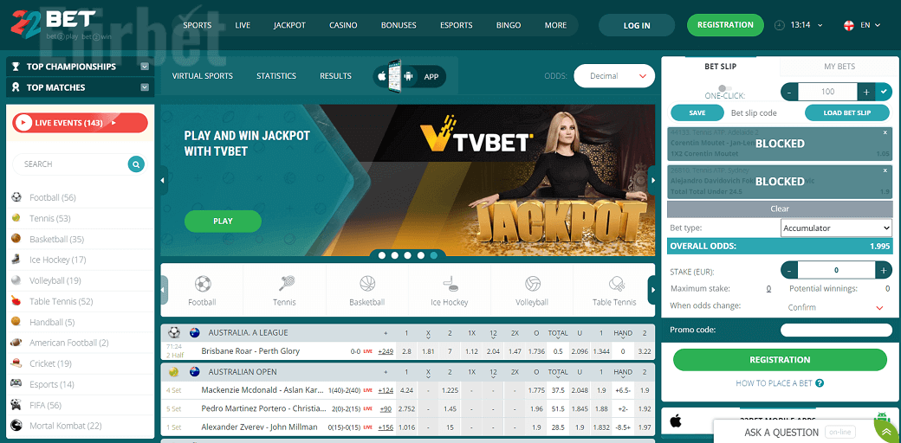Select the third banner slide dot

(x=408, y=255)
